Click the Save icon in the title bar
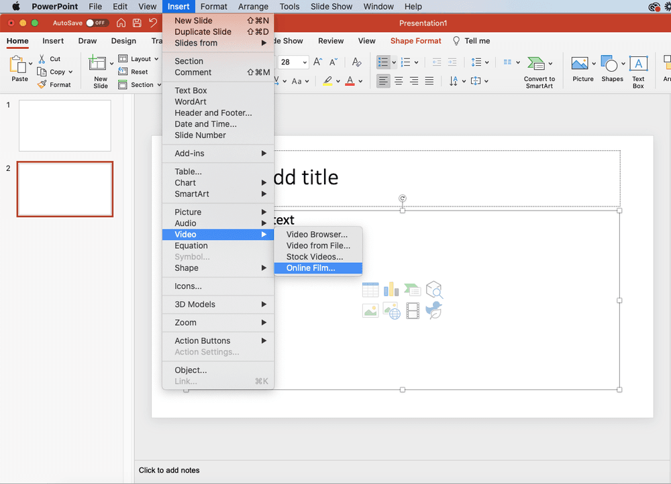Image resolution: width=671 pixels, height=484 pixels. [x=137, y=23]
